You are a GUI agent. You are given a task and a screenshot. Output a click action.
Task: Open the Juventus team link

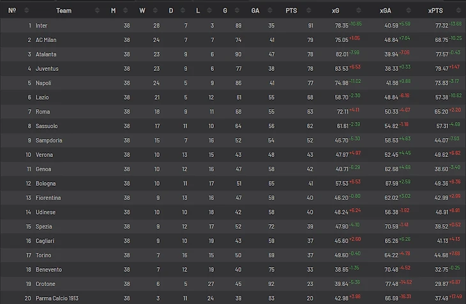click(x=47, y=68)
